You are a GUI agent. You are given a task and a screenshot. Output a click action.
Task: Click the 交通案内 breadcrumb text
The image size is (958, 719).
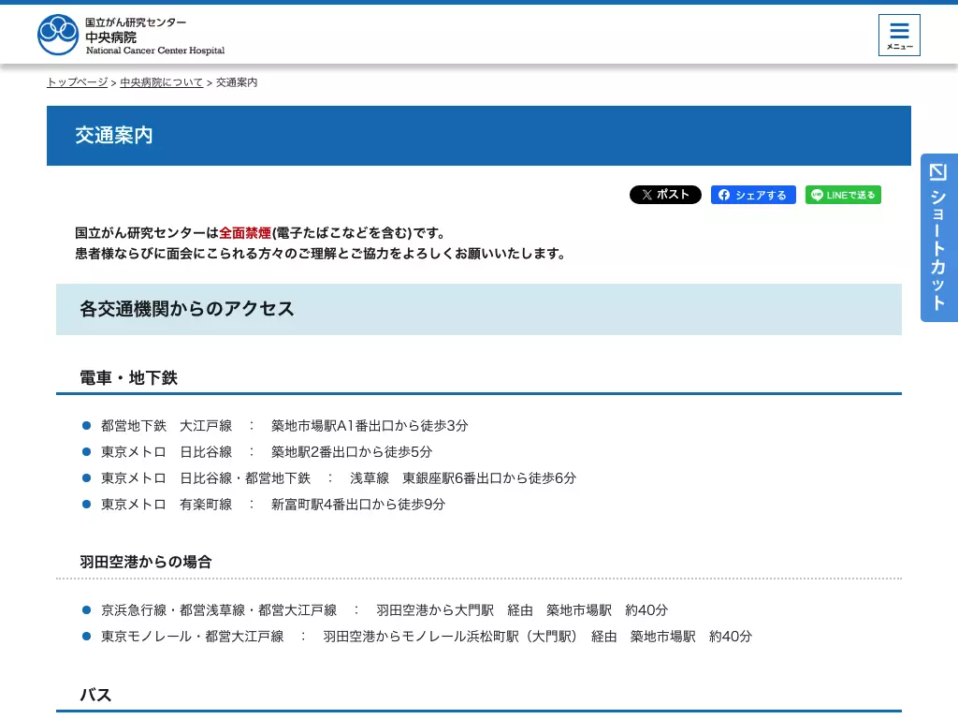tap(237, 82)
